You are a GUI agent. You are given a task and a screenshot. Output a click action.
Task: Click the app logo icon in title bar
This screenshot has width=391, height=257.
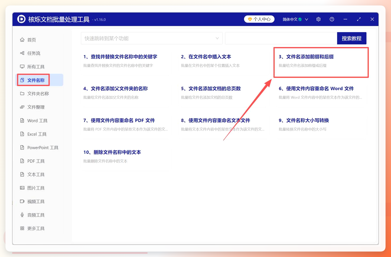pos(21,19)
